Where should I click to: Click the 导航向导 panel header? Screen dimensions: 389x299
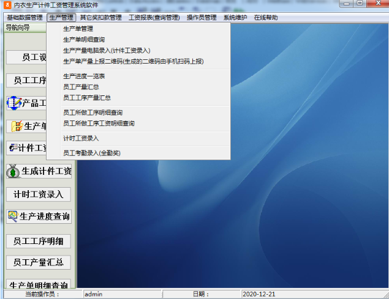[25, 28]
